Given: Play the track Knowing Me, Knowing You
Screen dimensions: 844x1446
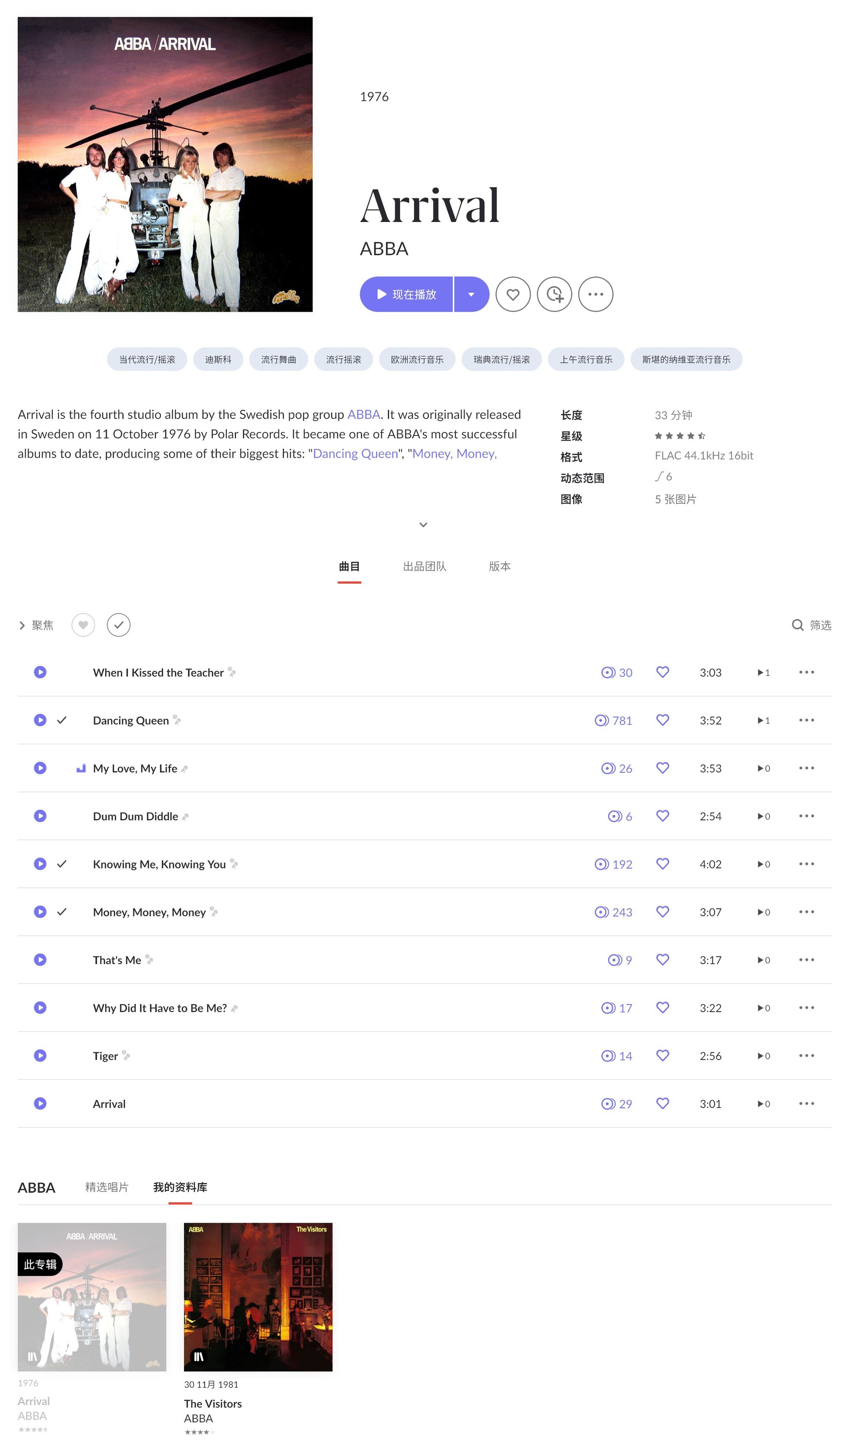Looking at the screenshot, I should point(40,864).
